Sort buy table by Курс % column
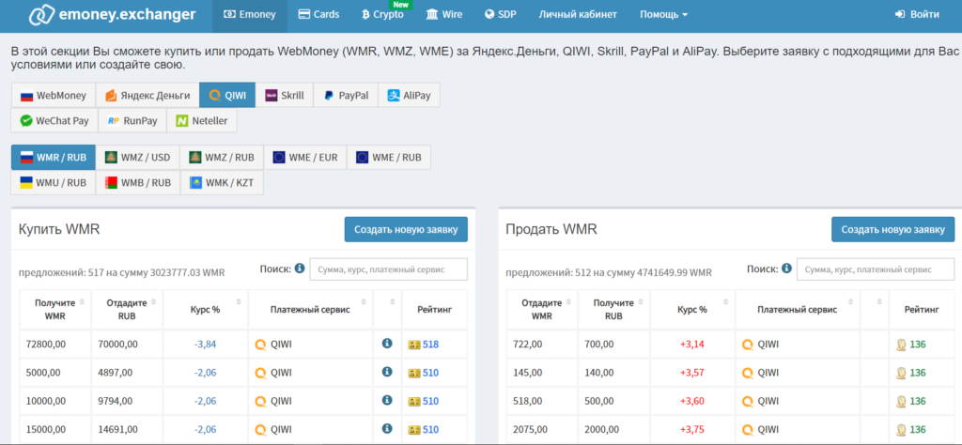Image resolution: width=962 pixels, height=445 pixels. (205, 309)
